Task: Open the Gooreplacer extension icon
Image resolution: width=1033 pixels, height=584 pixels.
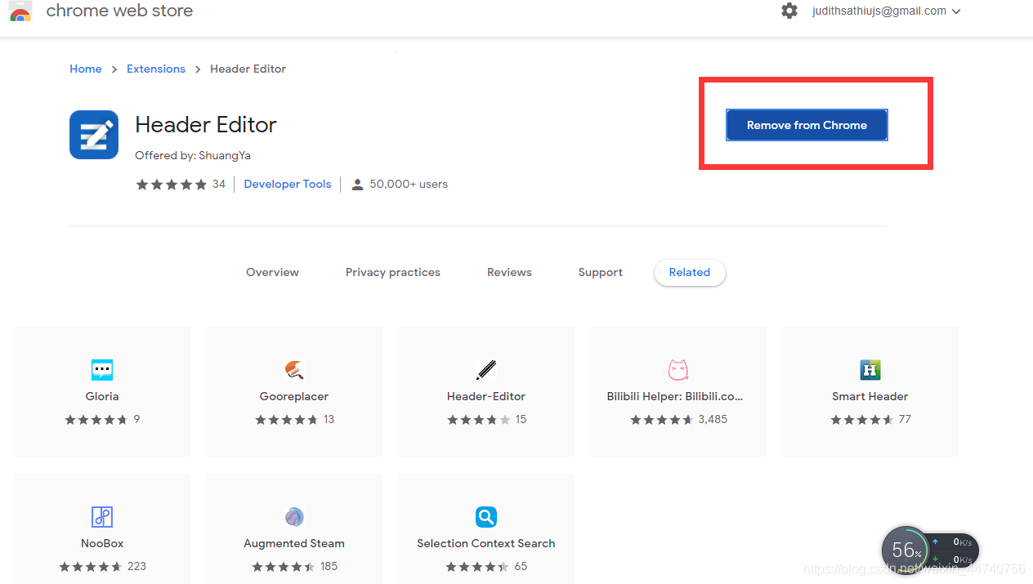Action: (294, 370)
